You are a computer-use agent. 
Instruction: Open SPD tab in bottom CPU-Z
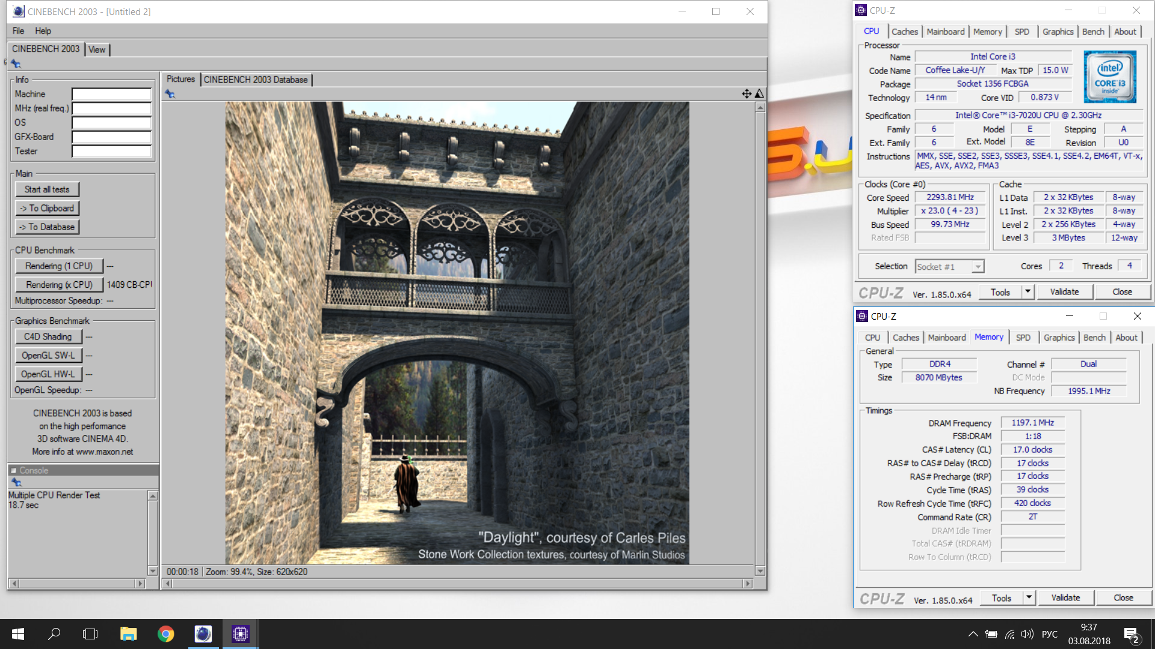click(1023, 338)
